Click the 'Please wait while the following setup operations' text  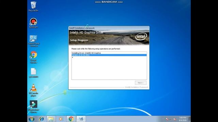tap(96, 49)
